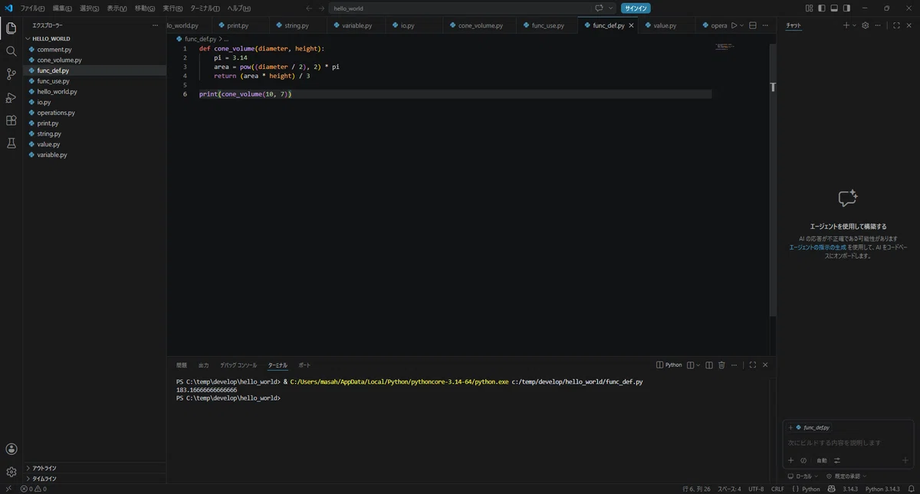
Task: Click the UTF-8 encoding indicator
Action: tap(756, 489)
